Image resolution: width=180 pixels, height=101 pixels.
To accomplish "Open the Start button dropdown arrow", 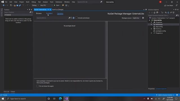I will coord(60,5).
